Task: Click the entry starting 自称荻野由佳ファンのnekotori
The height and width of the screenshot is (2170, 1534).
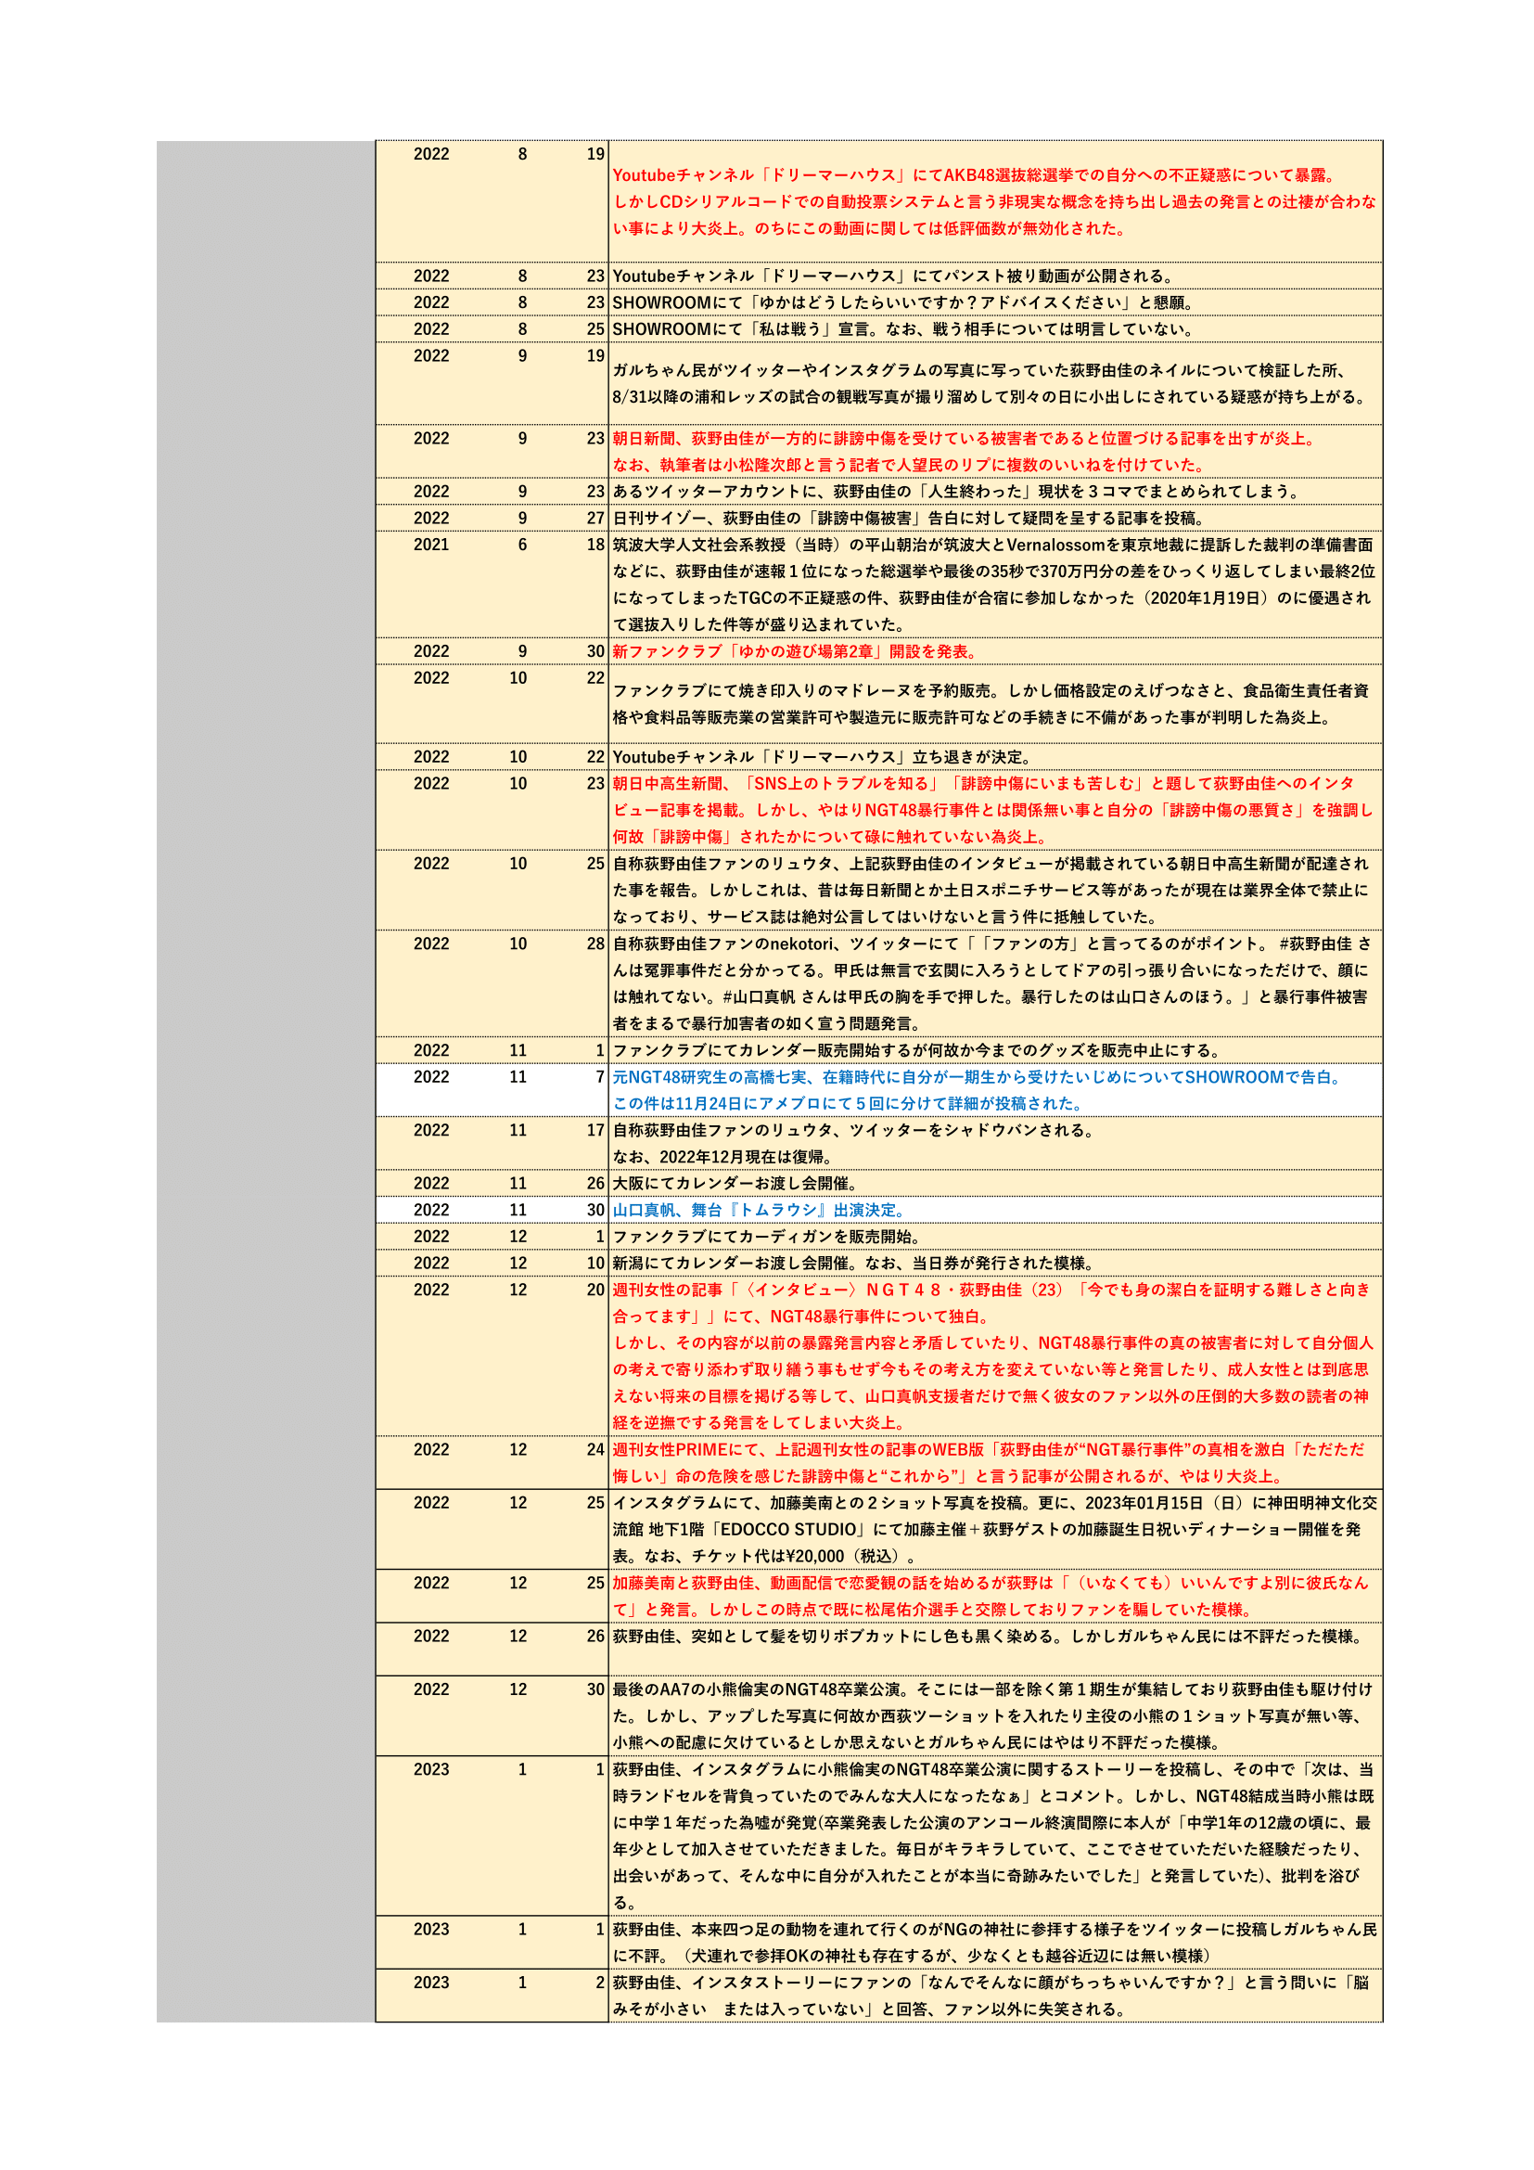Action: (x=994, y=983)
